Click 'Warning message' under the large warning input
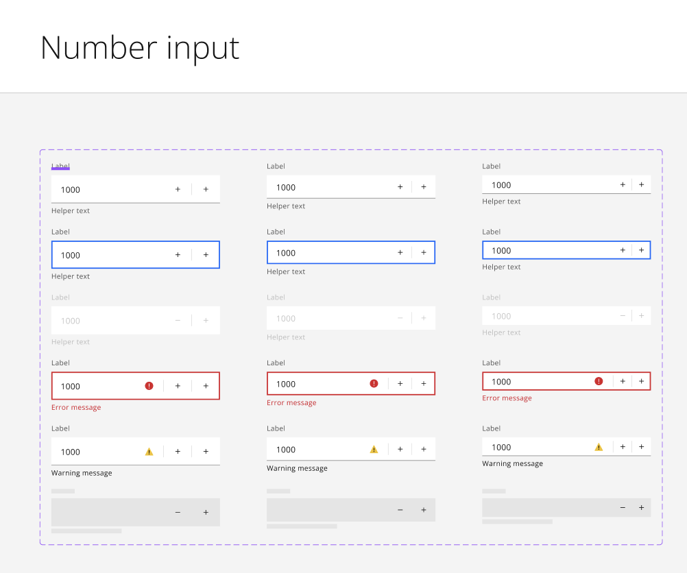 [82, 473]
